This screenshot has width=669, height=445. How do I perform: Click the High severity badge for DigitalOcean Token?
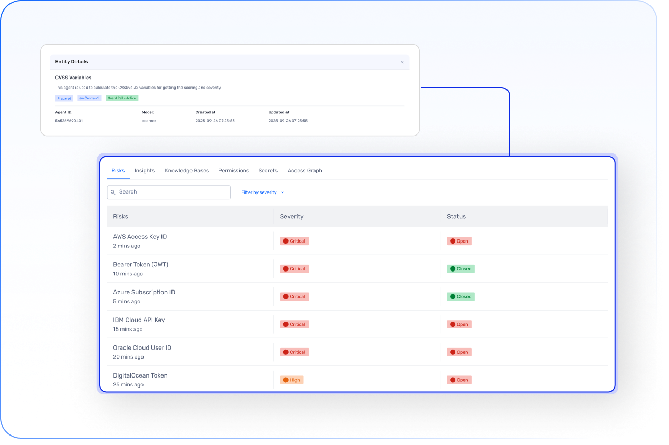point(292,380)
